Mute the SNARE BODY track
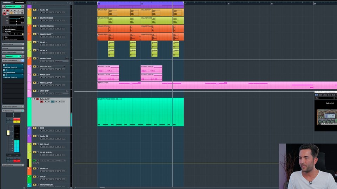 pos(34,34)
